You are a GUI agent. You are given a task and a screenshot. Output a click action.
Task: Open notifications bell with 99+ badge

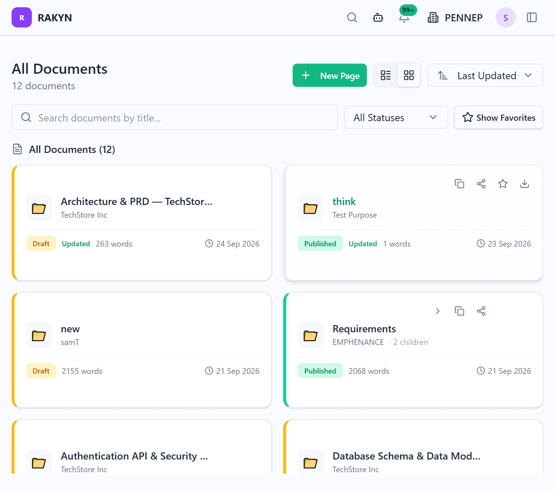coord(404,17)
